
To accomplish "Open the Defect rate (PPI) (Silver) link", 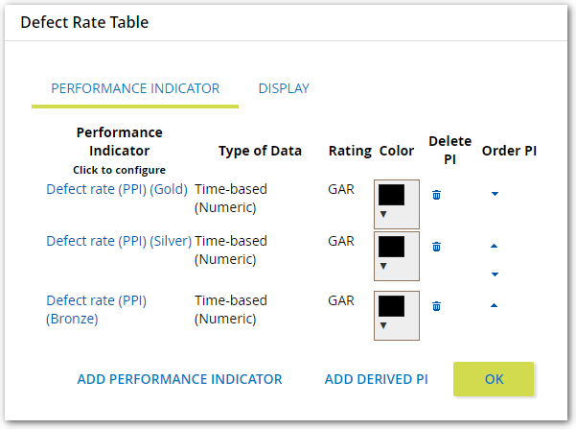I will point(119,241).
